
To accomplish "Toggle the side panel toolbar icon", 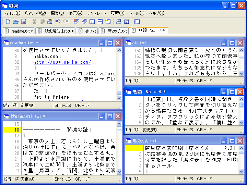I will click(137, 22).
